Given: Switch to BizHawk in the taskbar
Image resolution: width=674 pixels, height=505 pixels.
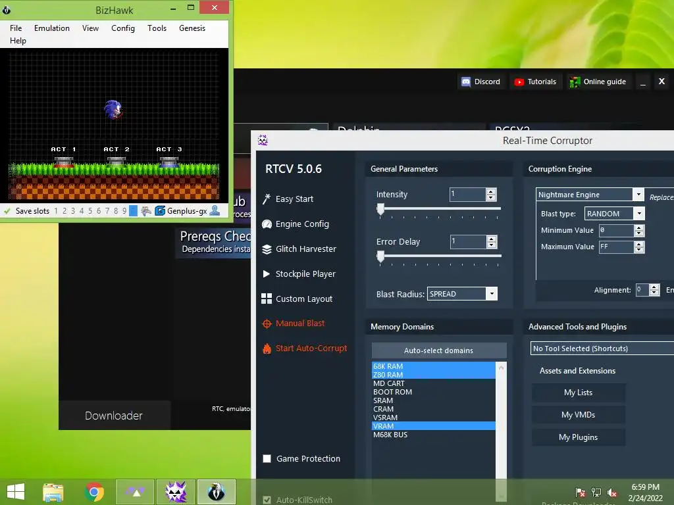Looking at the screenshot, I should 216,492.
